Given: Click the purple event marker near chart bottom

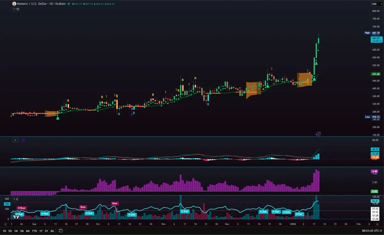Looking at the screenshot, I should (318, 134).
